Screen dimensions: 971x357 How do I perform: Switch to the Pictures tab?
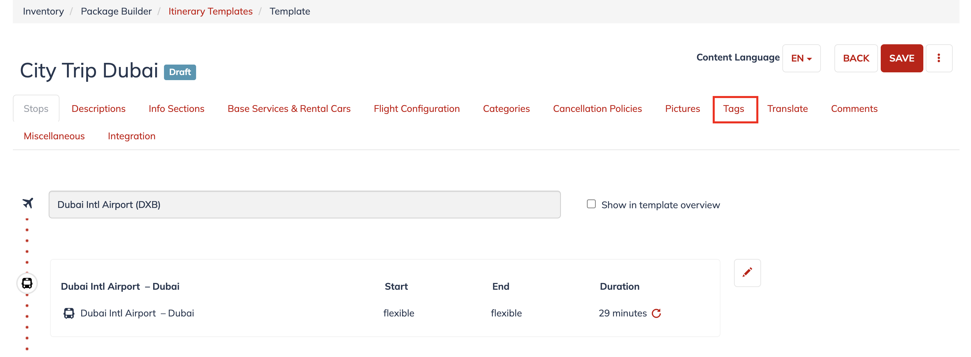click(682, 109)
